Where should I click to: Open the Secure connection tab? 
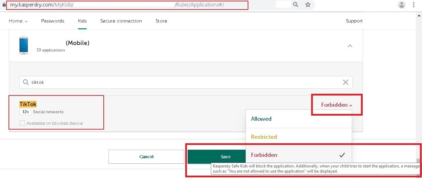click(121, 21)
